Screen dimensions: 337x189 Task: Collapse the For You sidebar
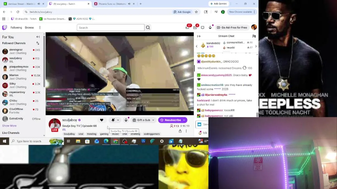[x=38, y=37]
